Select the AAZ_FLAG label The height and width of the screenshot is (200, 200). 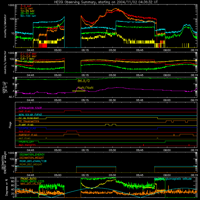[x=24, y=138]
